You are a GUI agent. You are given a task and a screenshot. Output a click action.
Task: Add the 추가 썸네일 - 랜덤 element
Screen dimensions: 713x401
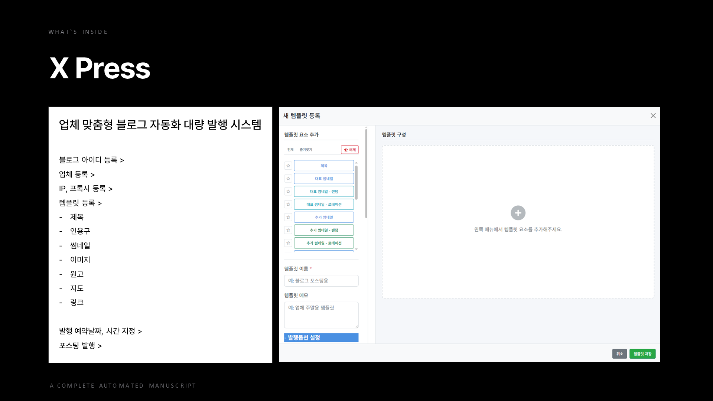[324, 230]
